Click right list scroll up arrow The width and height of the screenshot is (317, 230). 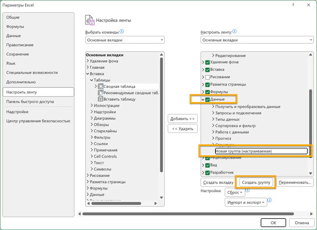click(311, 55)
